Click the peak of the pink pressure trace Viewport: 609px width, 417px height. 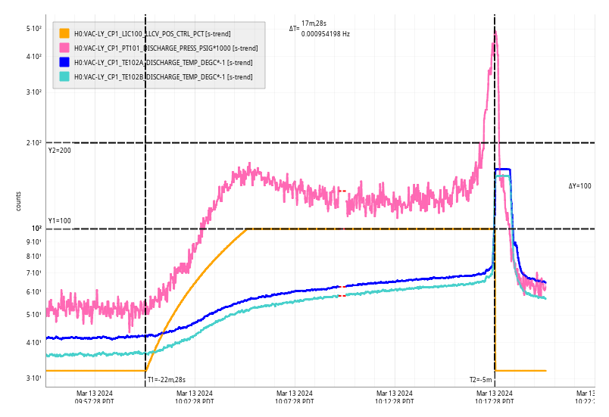tap(495, 31)
